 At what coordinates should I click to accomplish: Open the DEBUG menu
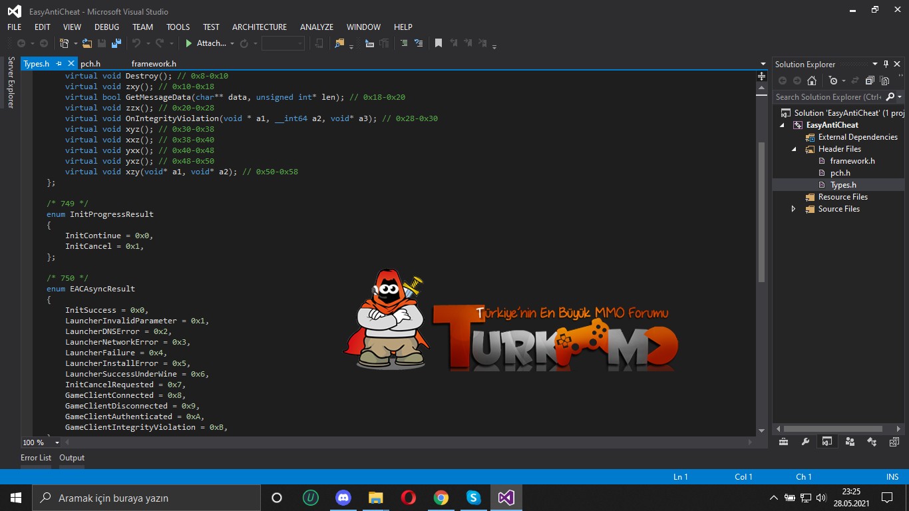[106, 27]
